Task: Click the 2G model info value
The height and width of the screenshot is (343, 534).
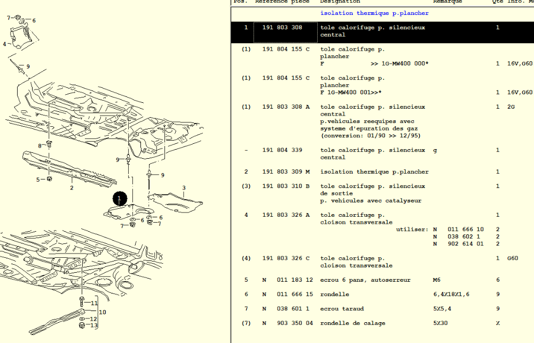Action: point(511,107)
